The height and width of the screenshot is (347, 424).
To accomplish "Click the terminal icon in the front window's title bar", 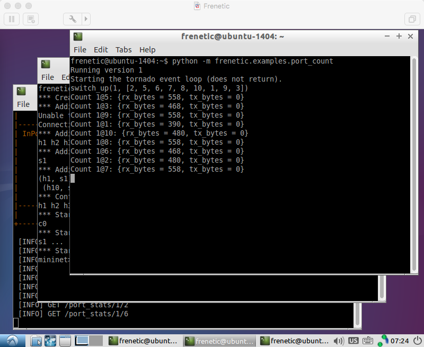I will click(78, 37).
